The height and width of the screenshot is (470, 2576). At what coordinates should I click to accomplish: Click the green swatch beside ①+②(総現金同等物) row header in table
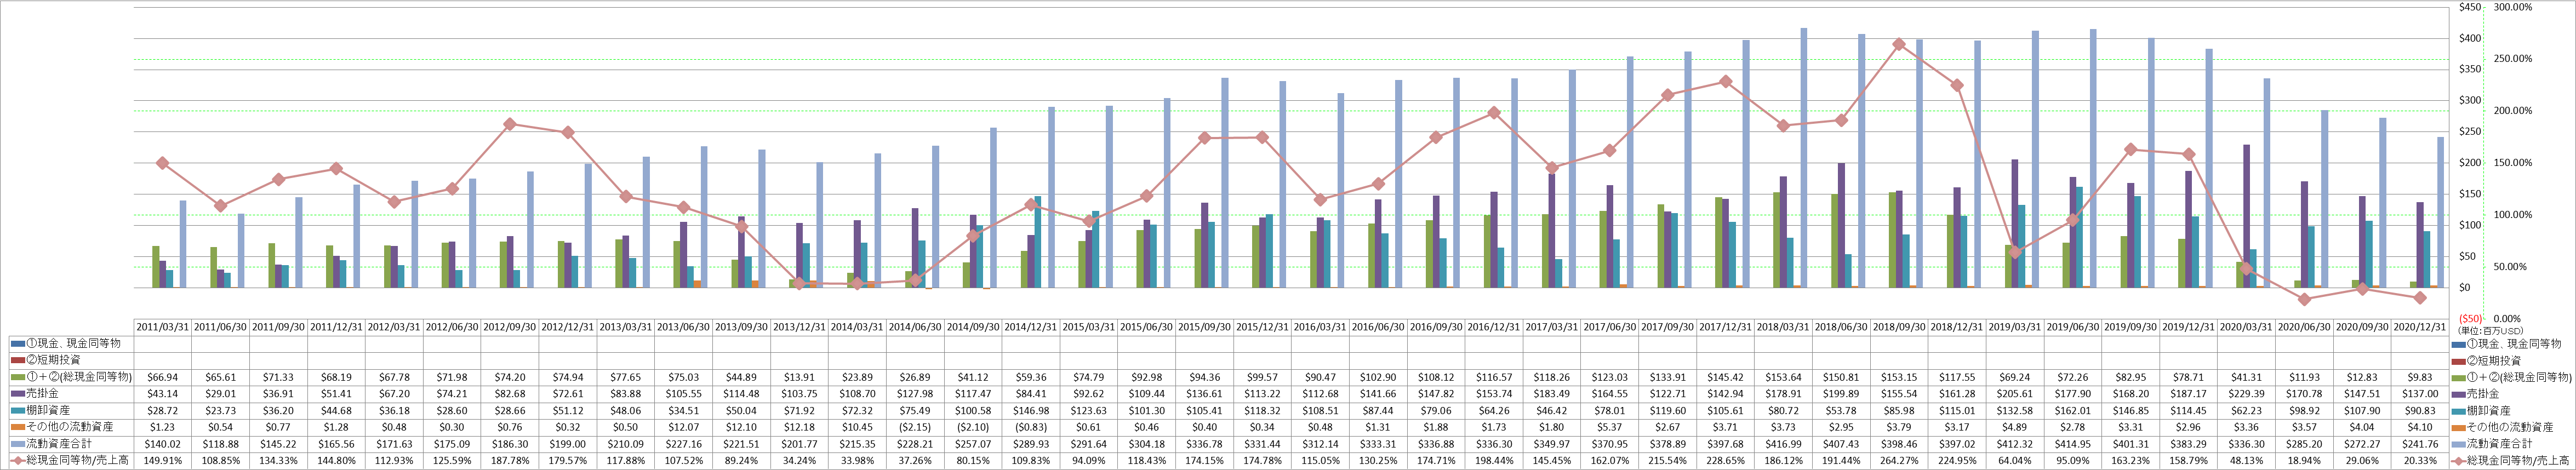pyautogui.click(x=18, y=377)
